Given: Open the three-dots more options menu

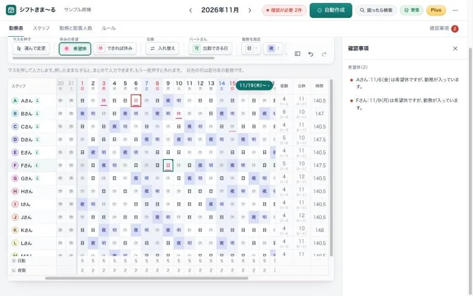Looking at the screenshot, I should click(x=455, y=10).
